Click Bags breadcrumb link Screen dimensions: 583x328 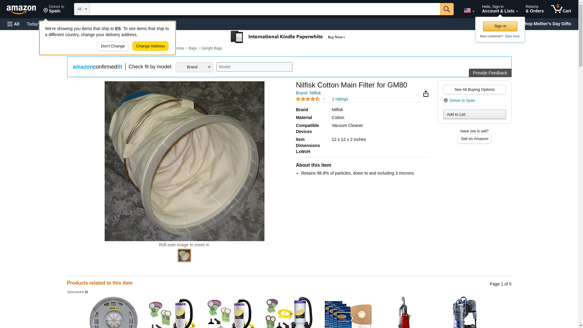coord(193,48)
